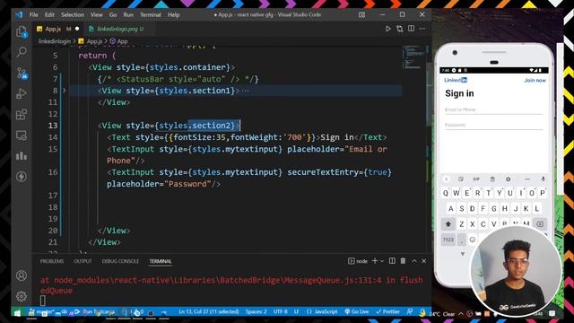This screenshot has height=323, width=574.
Task: Open the Edit menu
Action: tap(49, 14)
